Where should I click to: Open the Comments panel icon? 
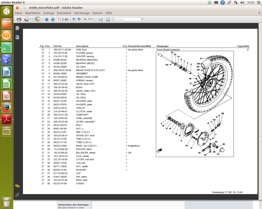pos(17,186)
